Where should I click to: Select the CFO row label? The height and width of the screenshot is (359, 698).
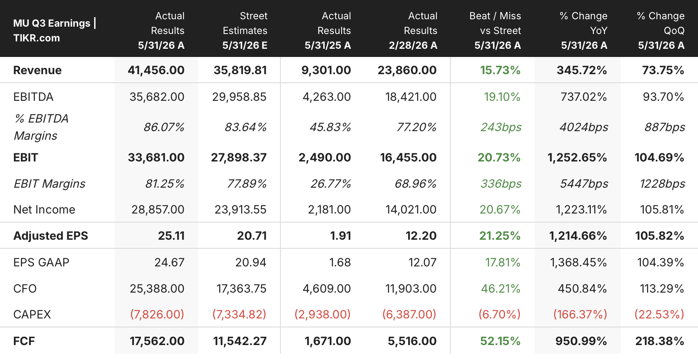click(x=25, y=289)
